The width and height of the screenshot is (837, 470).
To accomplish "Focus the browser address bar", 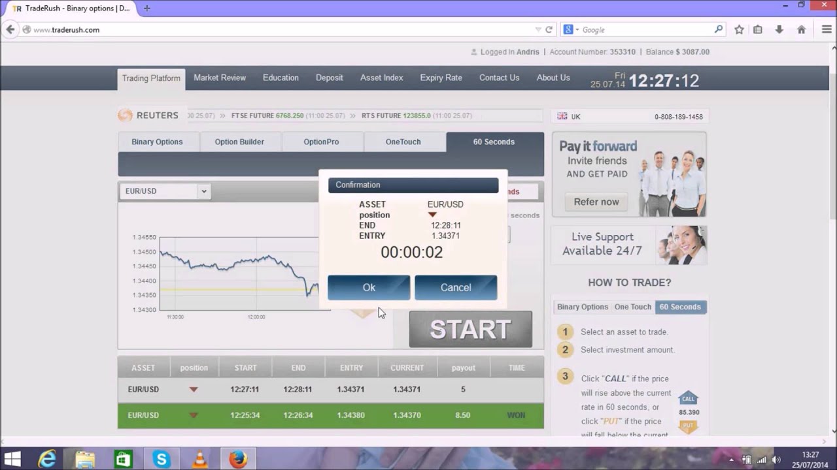I will [281, 29].
